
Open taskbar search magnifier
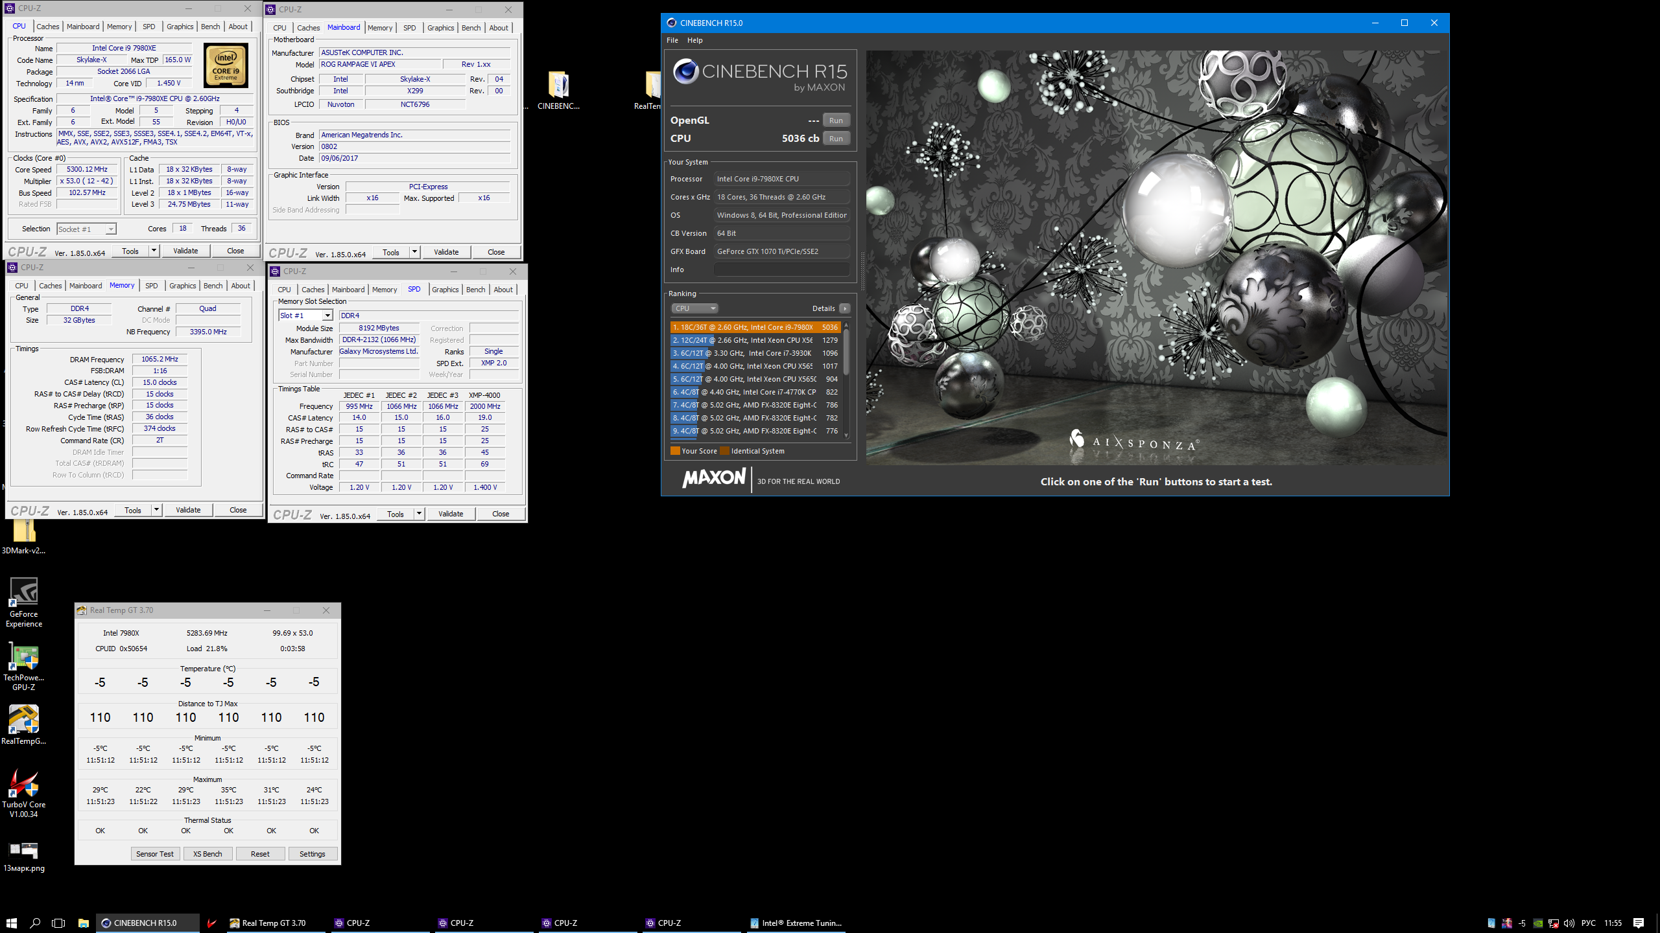pyautogui.click(x=35, y=923)
